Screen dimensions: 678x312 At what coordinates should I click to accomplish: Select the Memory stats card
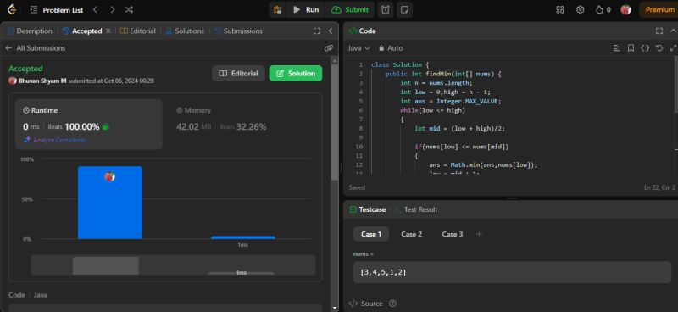(x=242, y=125)
